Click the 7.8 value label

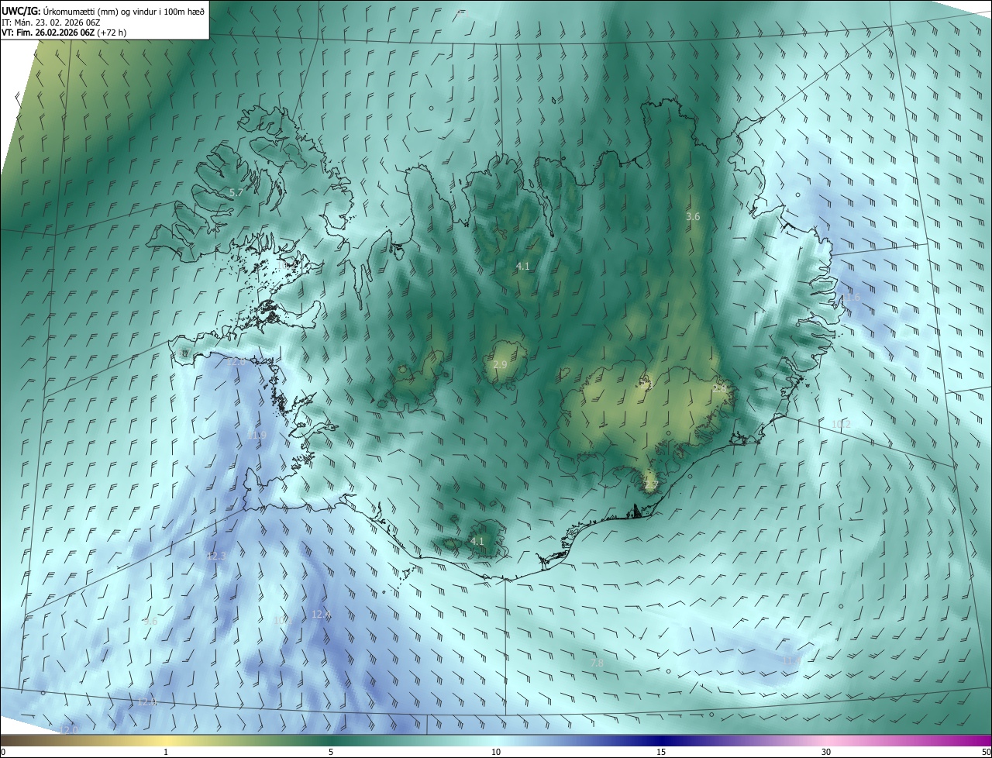597,663
